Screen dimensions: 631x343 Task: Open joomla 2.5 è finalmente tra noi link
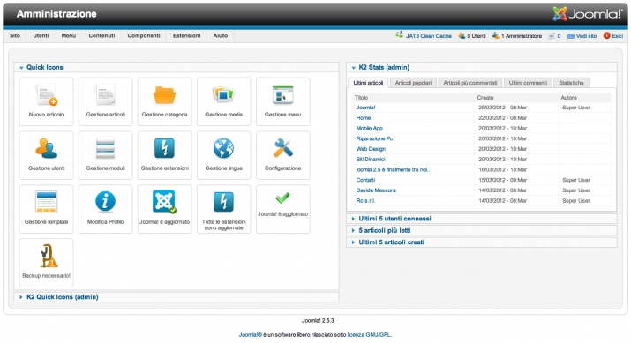point(393,170)
